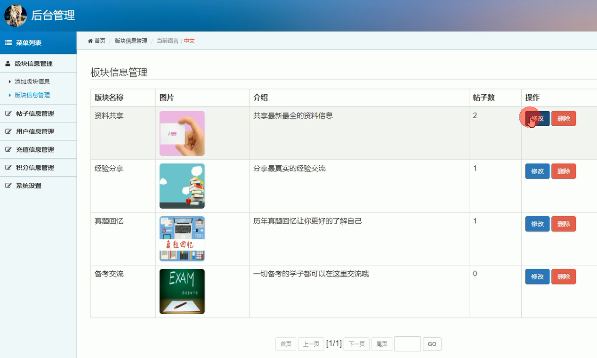Click 删除 button for 备考交流
This screenshot has height=358, width=597.
click(x=564, y=277)
